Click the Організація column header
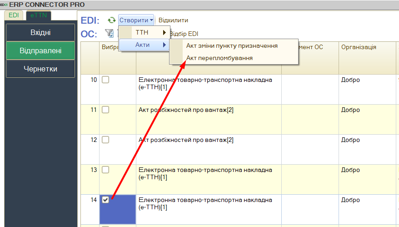This screenshot has height=227, width=399. pos(359,47)
